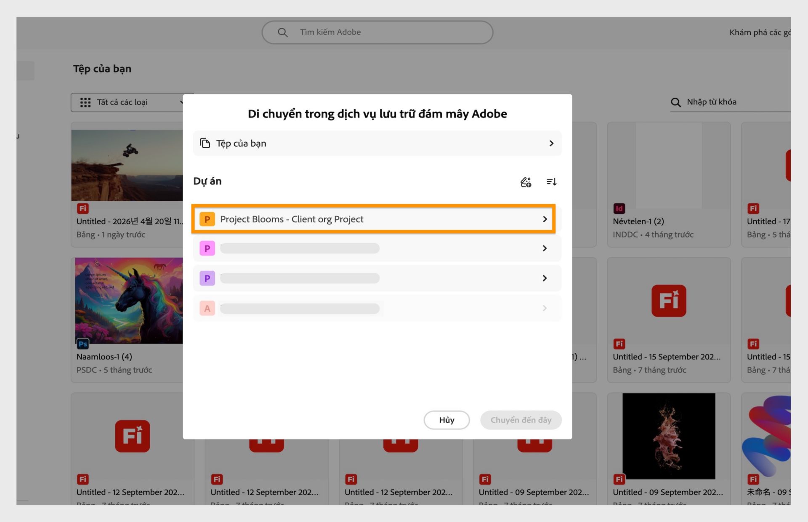Click the purple P project icon

pyautogui.click(x=207, y=278)
